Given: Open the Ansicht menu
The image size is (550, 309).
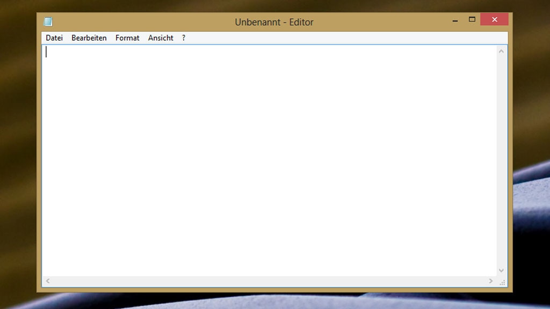Looking at the screenshot, I should (160, 38).
